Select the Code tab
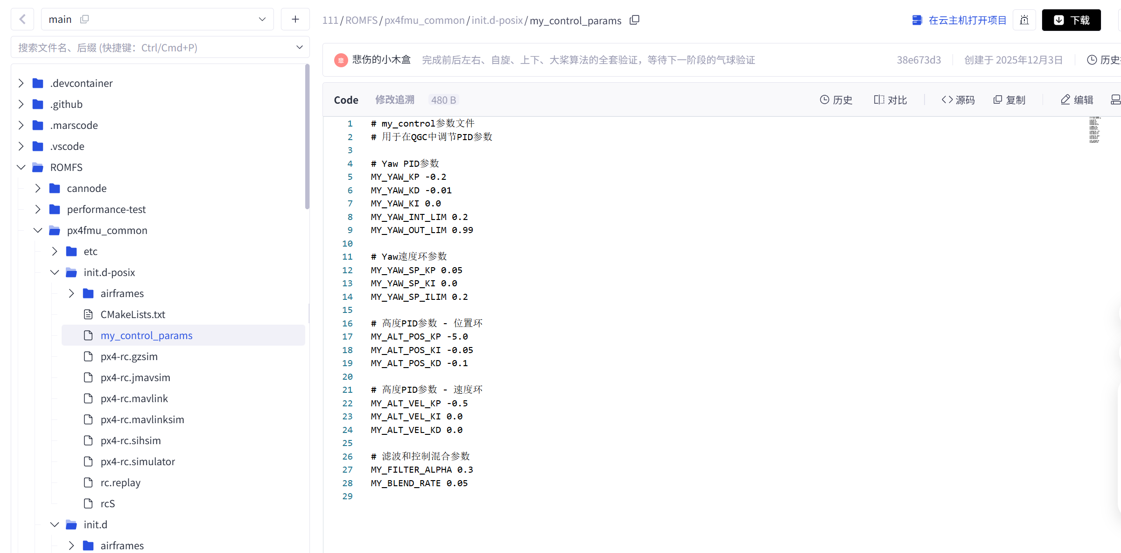Viewport: 1121px width, 553px height. 346,100
